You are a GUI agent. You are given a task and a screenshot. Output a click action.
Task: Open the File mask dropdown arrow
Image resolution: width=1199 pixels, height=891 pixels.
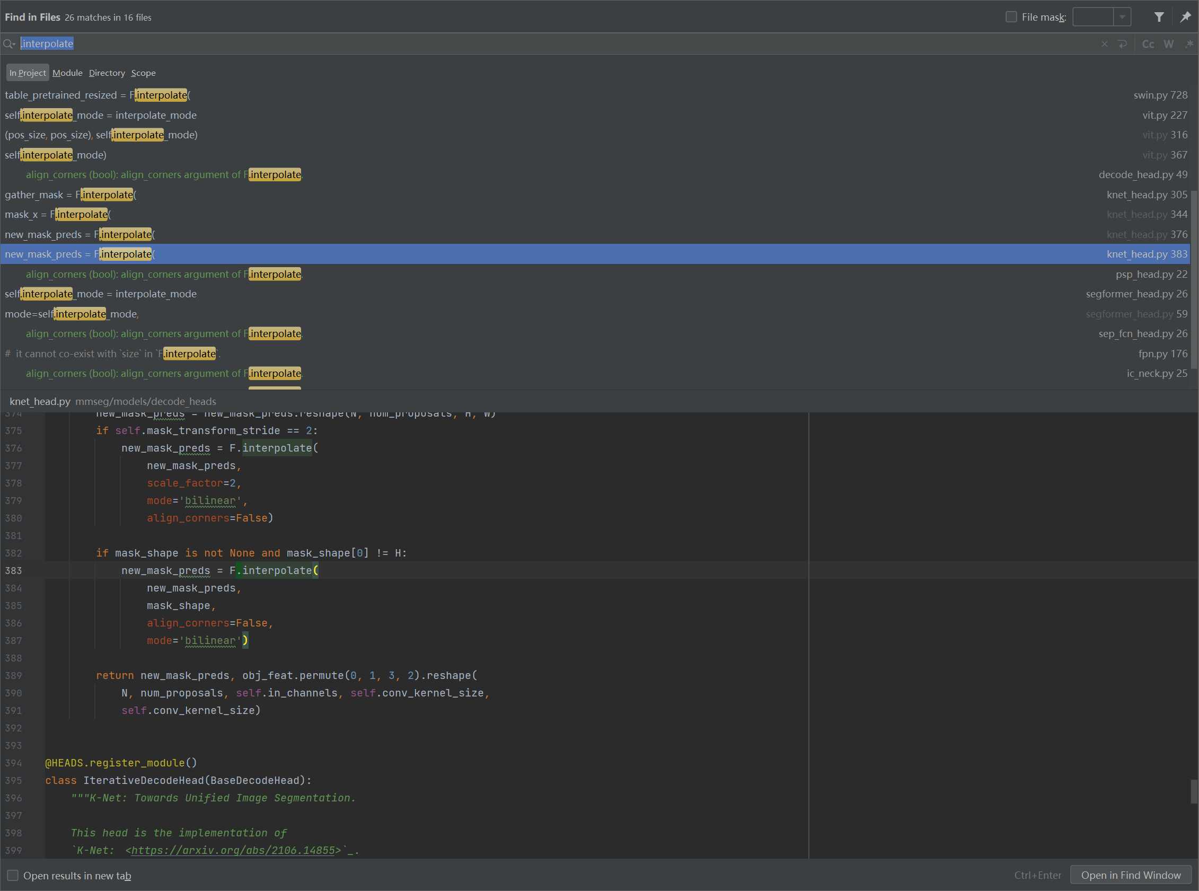[x=1123, y=17]
